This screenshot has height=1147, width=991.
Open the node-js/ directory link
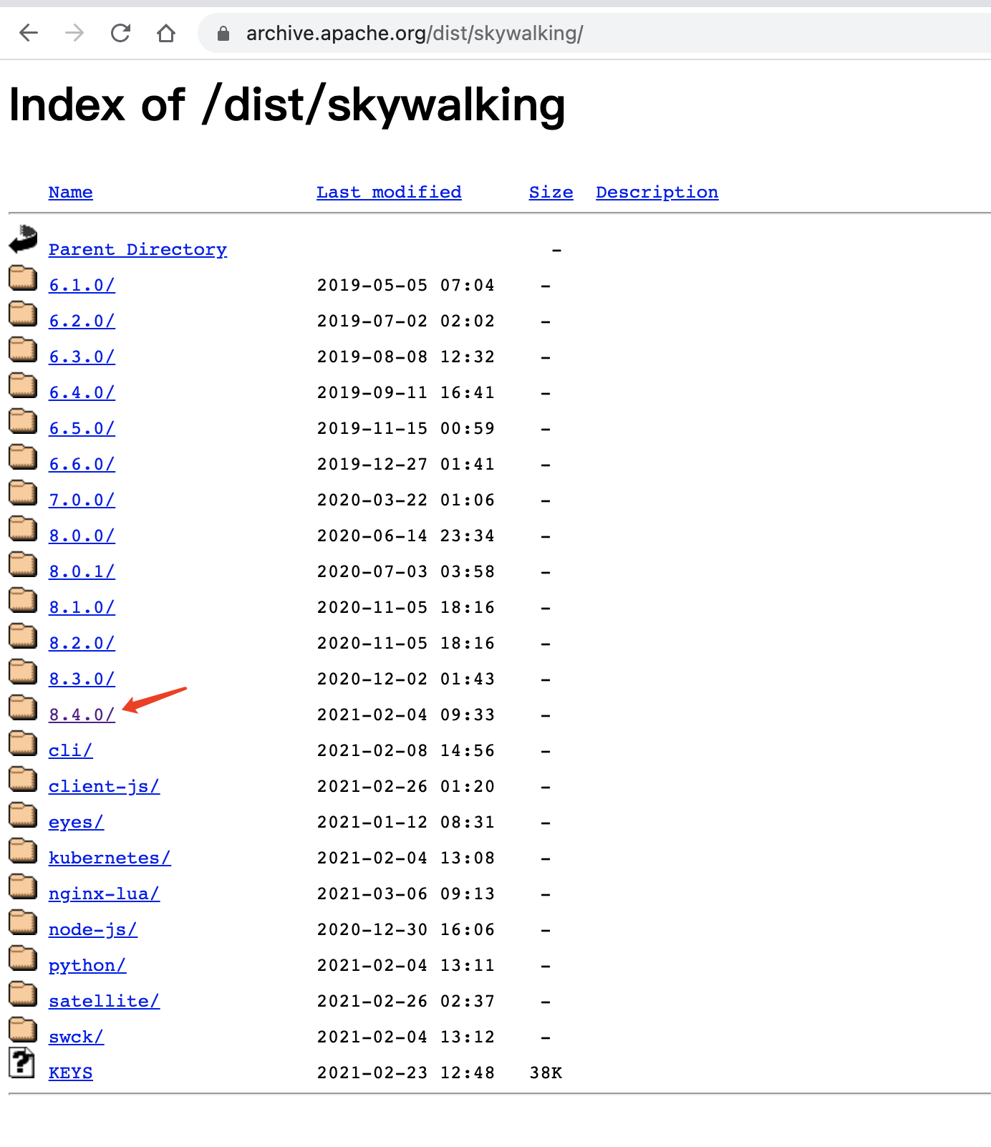[93, 930]
